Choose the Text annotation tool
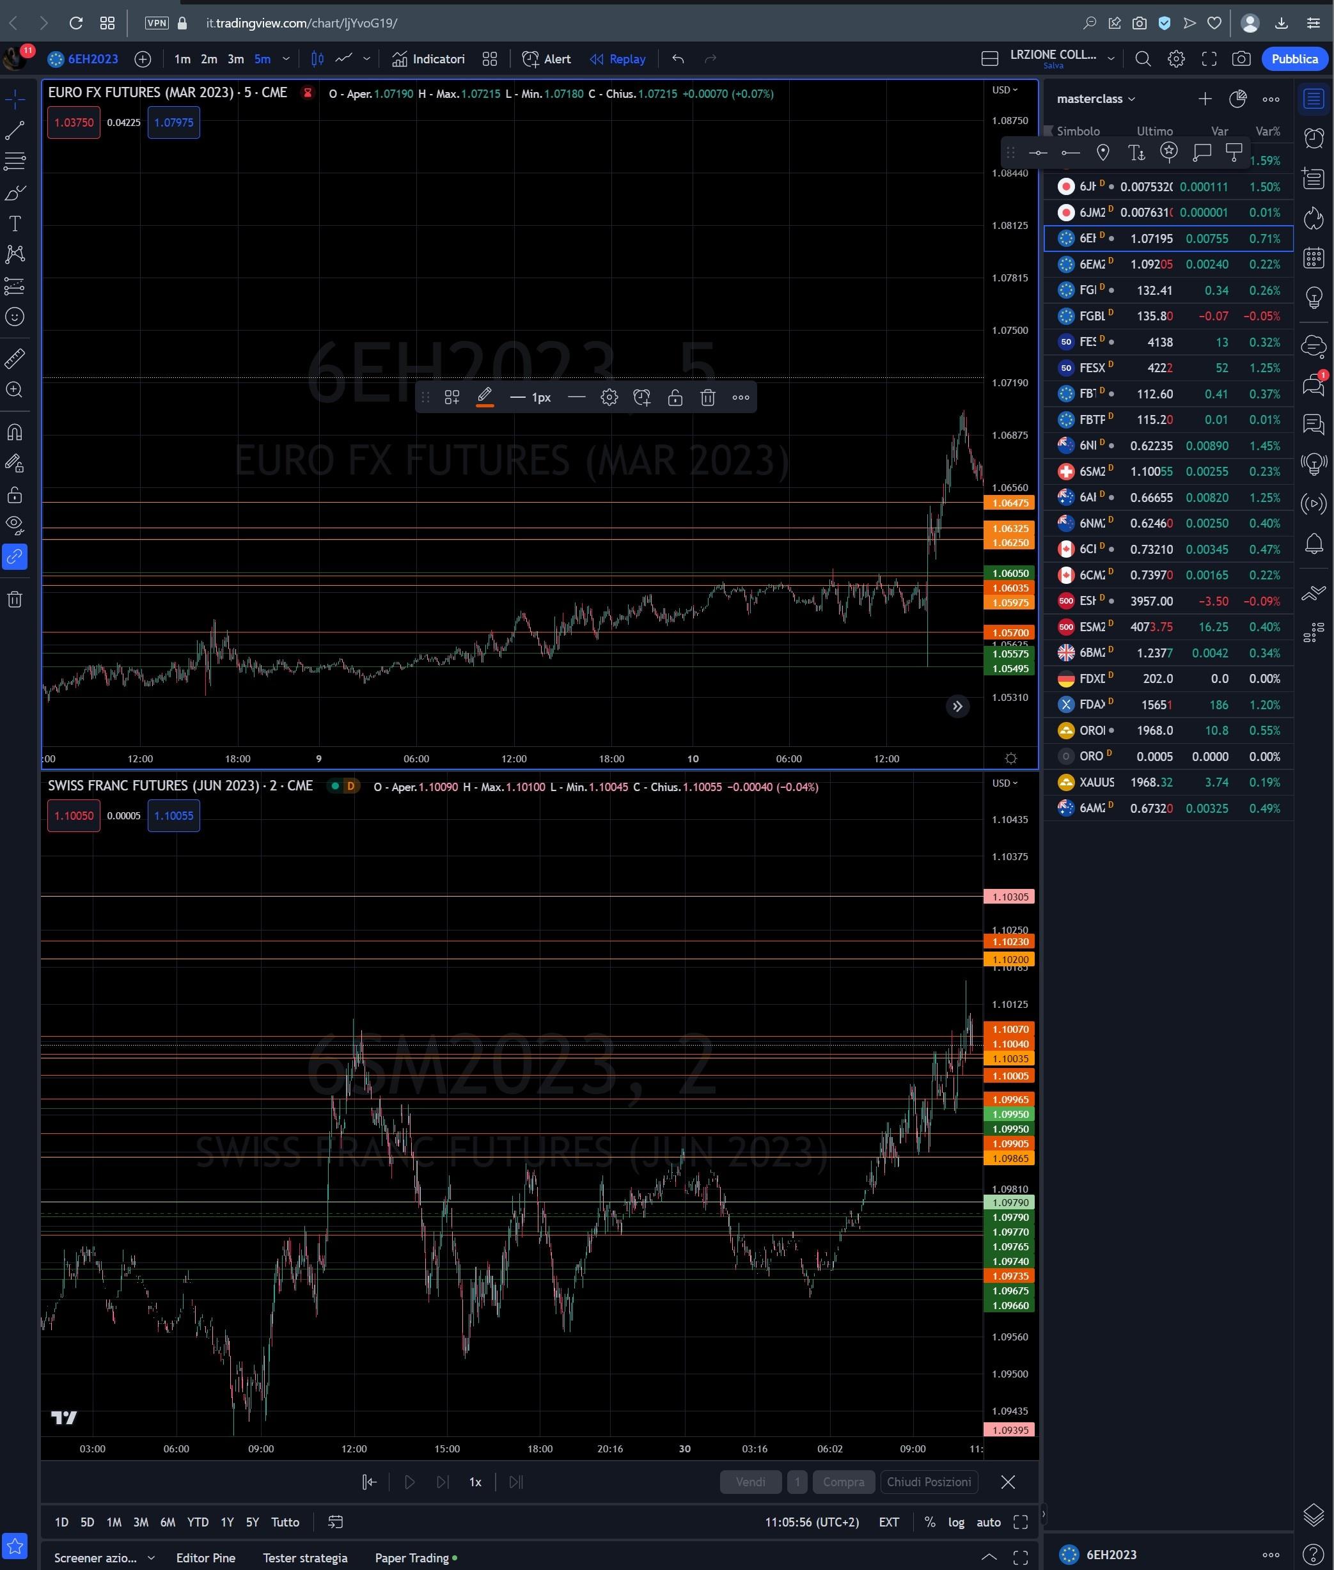 pos(14,223)
